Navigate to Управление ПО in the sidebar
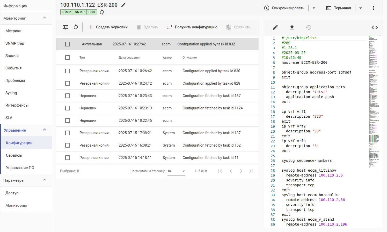 pyautogui.click(x=20, y=168)
